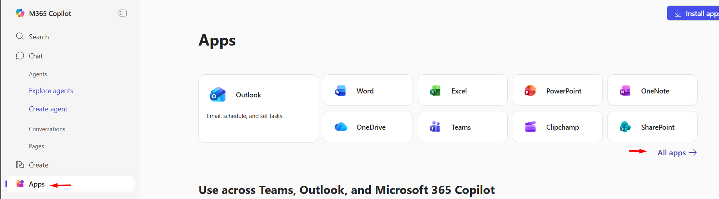Select the Apps sidebar icon
719x199 pixels.
tap(20, 184)
